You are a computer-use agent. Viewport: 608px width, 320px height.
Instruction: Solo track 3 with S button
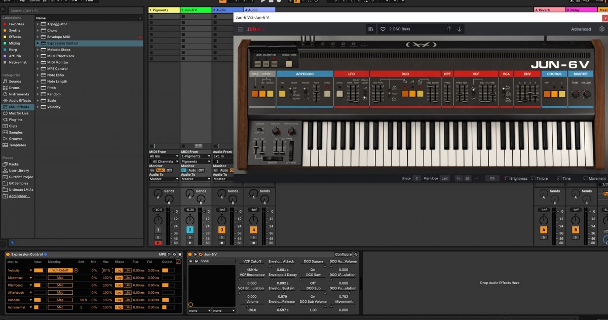[x=222, y=237]
